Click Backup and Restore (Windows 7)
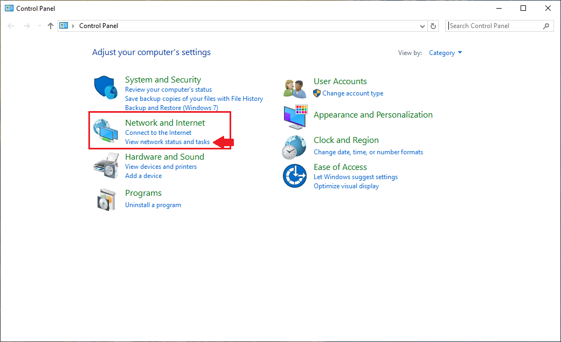Viewport: 561px width, 342px height. pos(171,108)
